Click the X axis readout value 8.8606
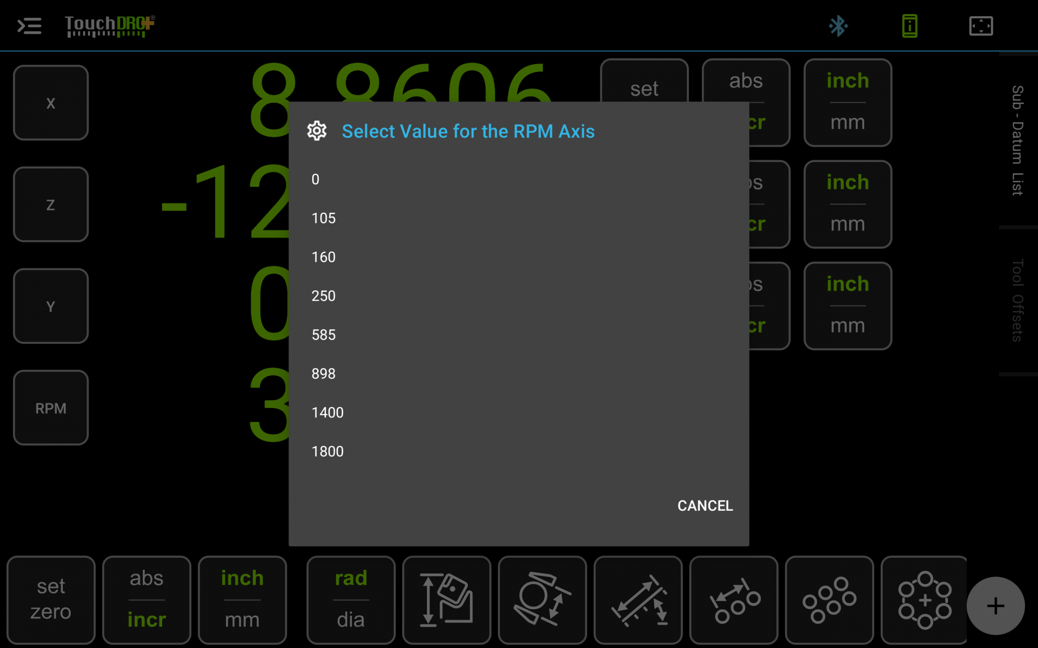The image size is (1038, 648). click(400, 82)
